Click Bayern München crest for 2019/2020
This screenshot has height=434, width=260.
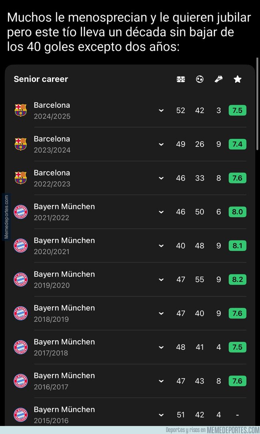click(21, 279)
